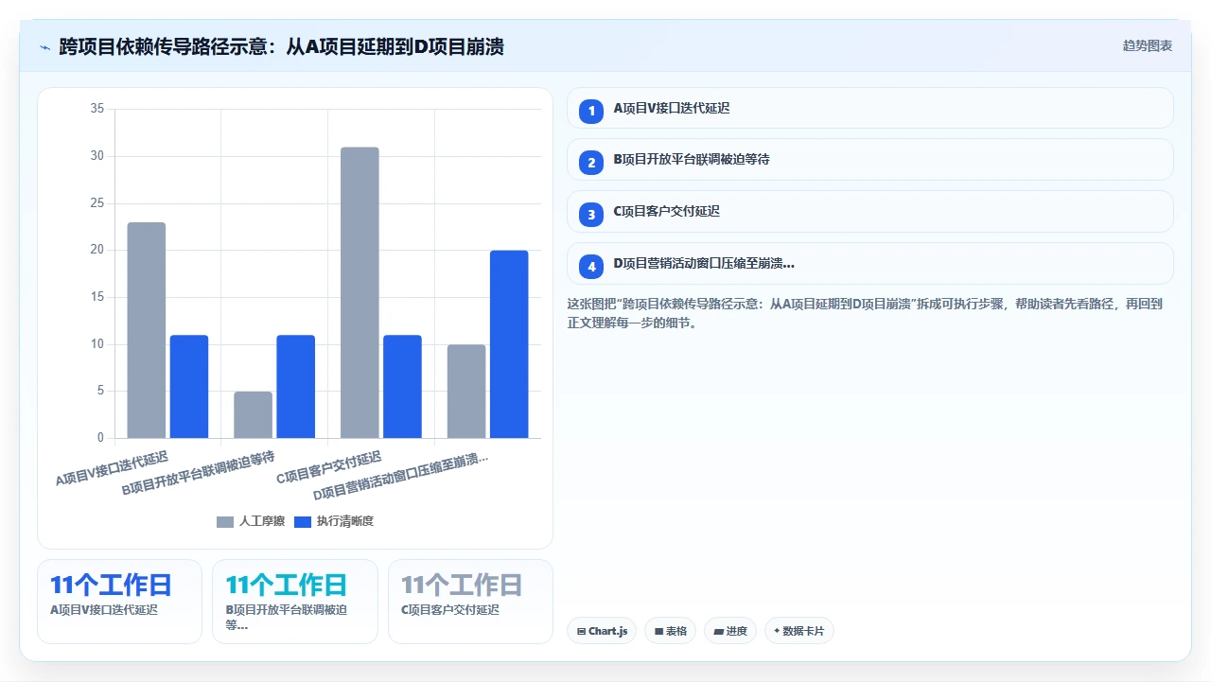1211x682 pixels.
Task: Click the tallest gray bar for C项目客户交付延迟
Action: 360,292
